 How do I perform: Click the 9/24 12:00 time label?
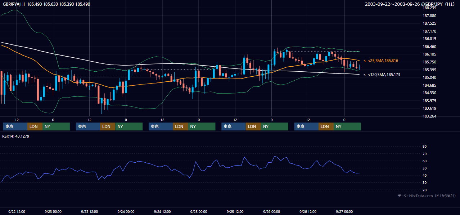tap(162, 212)
